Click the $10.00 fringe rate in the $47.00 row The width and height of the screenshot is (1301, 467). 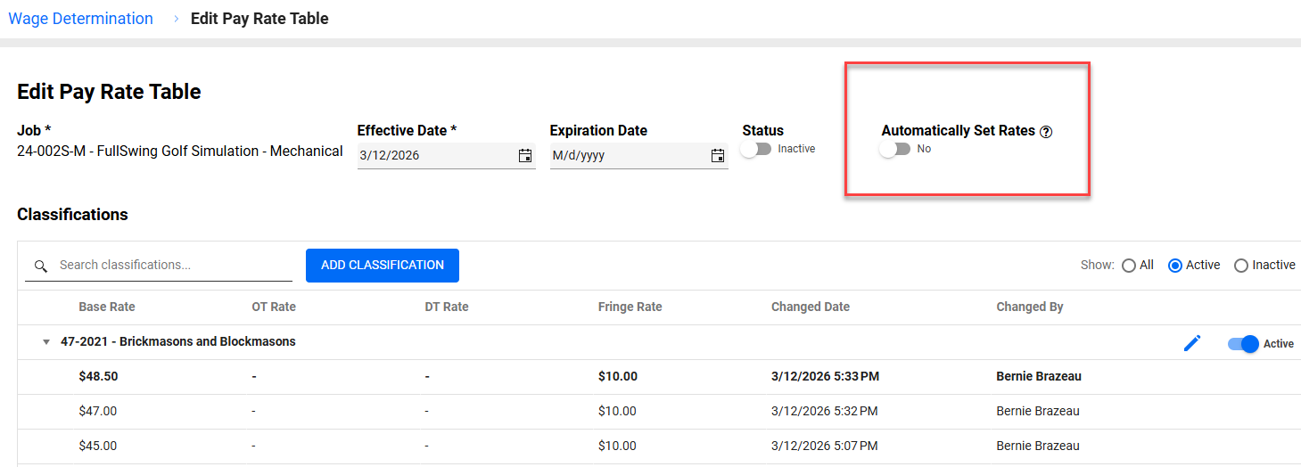click(617, 412)
